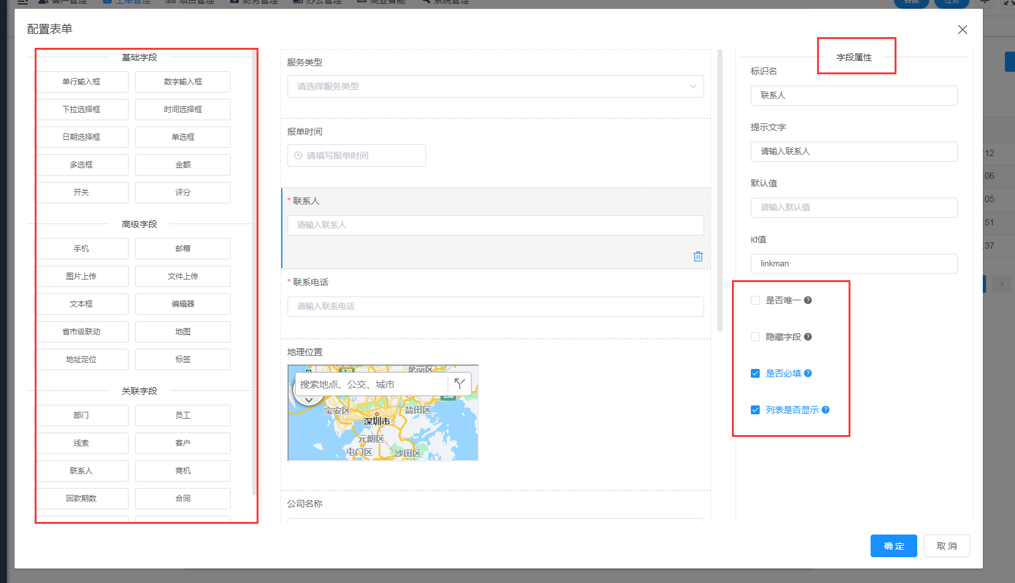Click help icon beside 列表是否显示

click(x=825, y=410)
